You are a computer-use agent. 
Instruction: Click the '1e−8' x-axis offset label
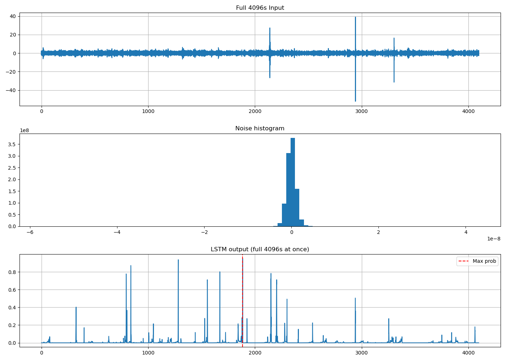click(x=494, y=239)
